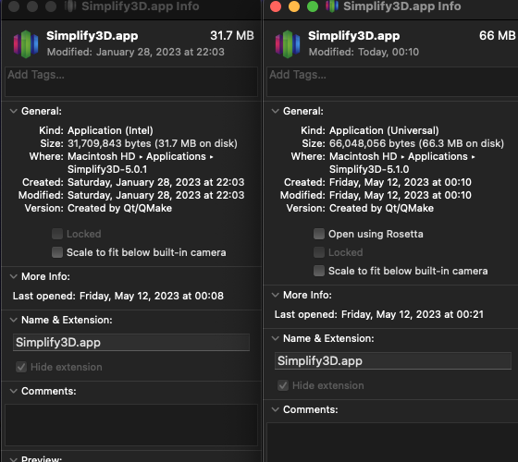Click 'Application (Intel)' kind text
Screen dimensions: 518x462
pyautogui.click(x=110, y=130)
